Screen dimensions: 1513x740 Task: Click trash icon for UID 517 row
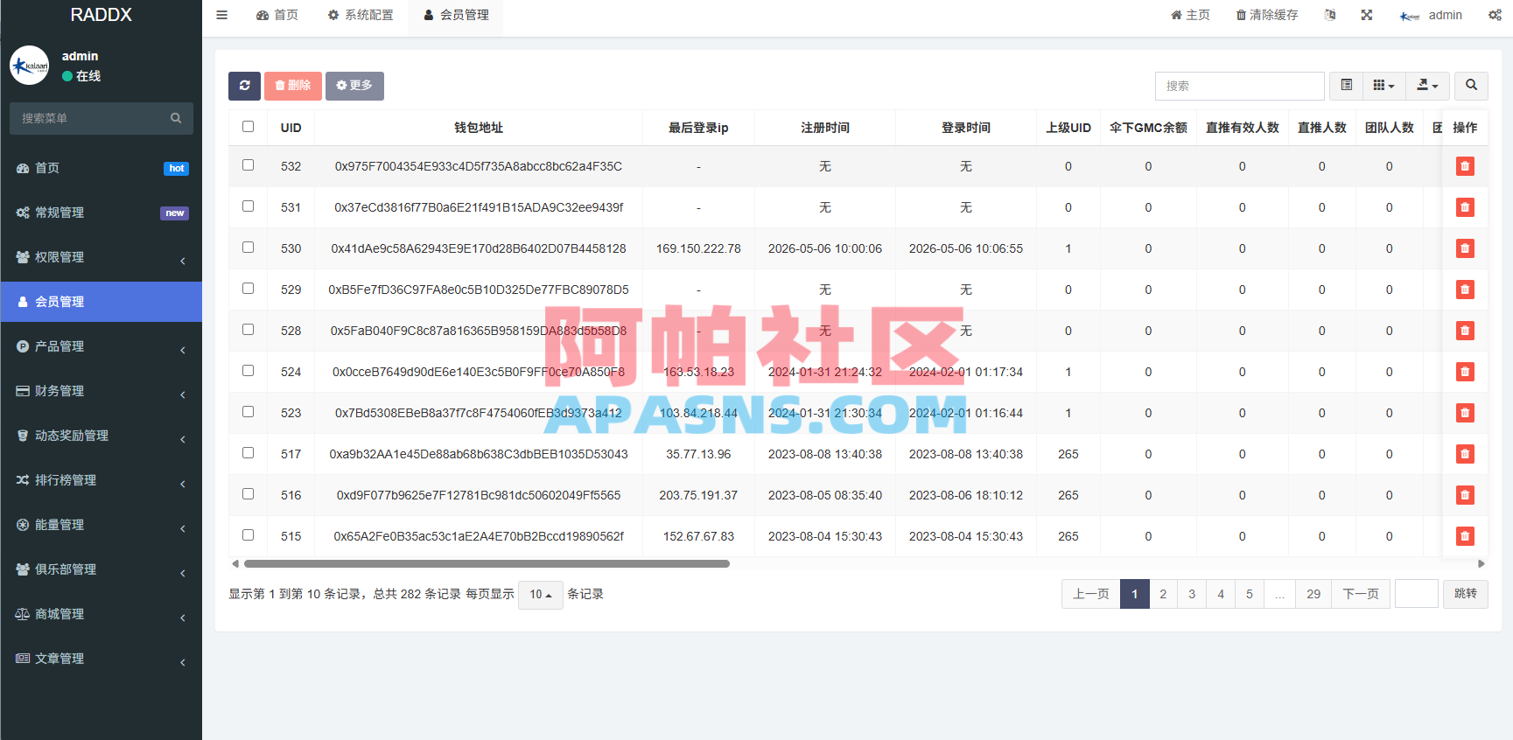[x=1465, y=454]
